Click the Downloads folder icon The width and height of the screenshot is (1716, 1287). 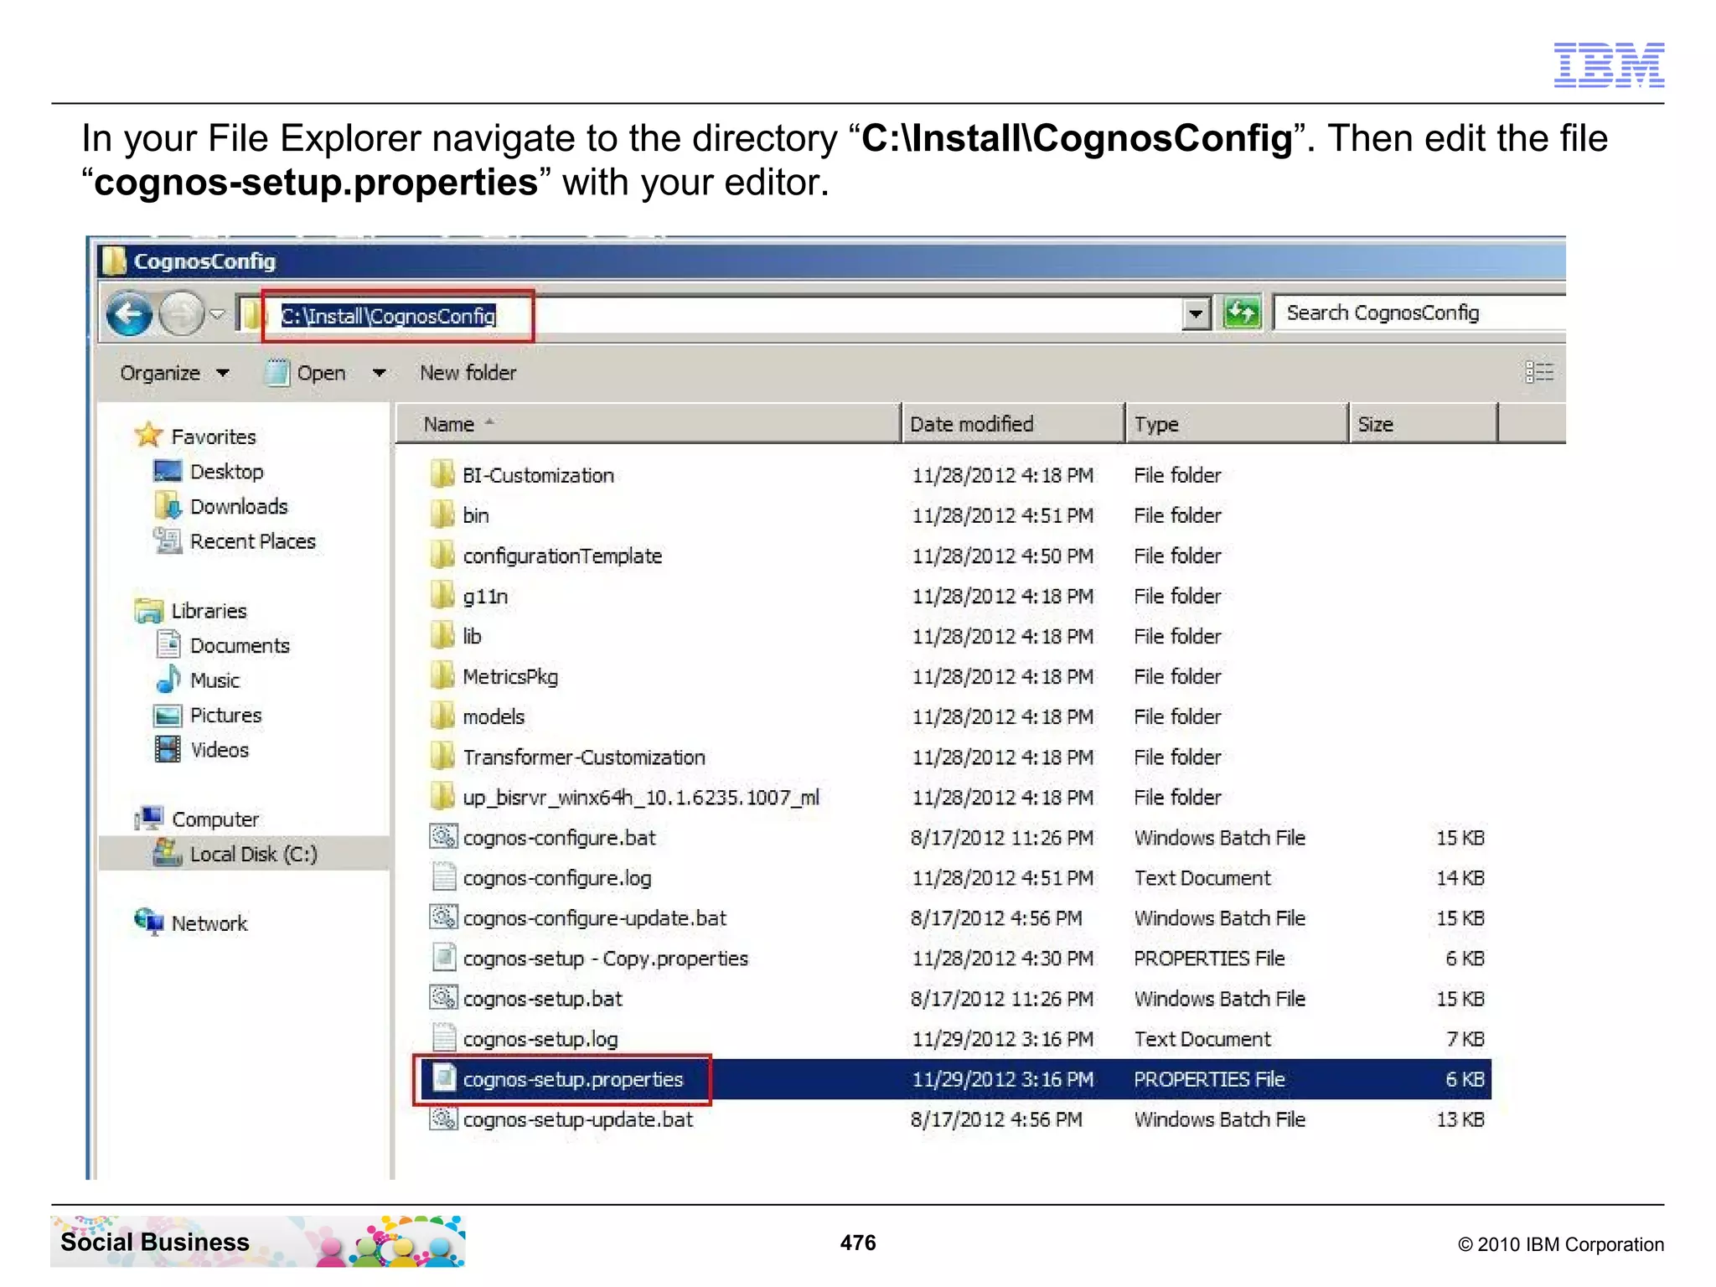tap(168, 505)
